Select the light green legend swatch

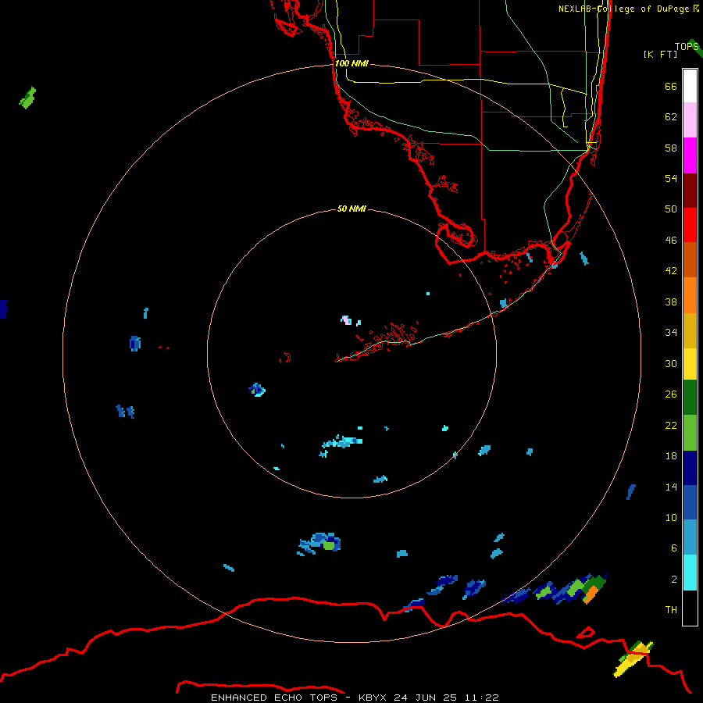(x=690, y=433)
